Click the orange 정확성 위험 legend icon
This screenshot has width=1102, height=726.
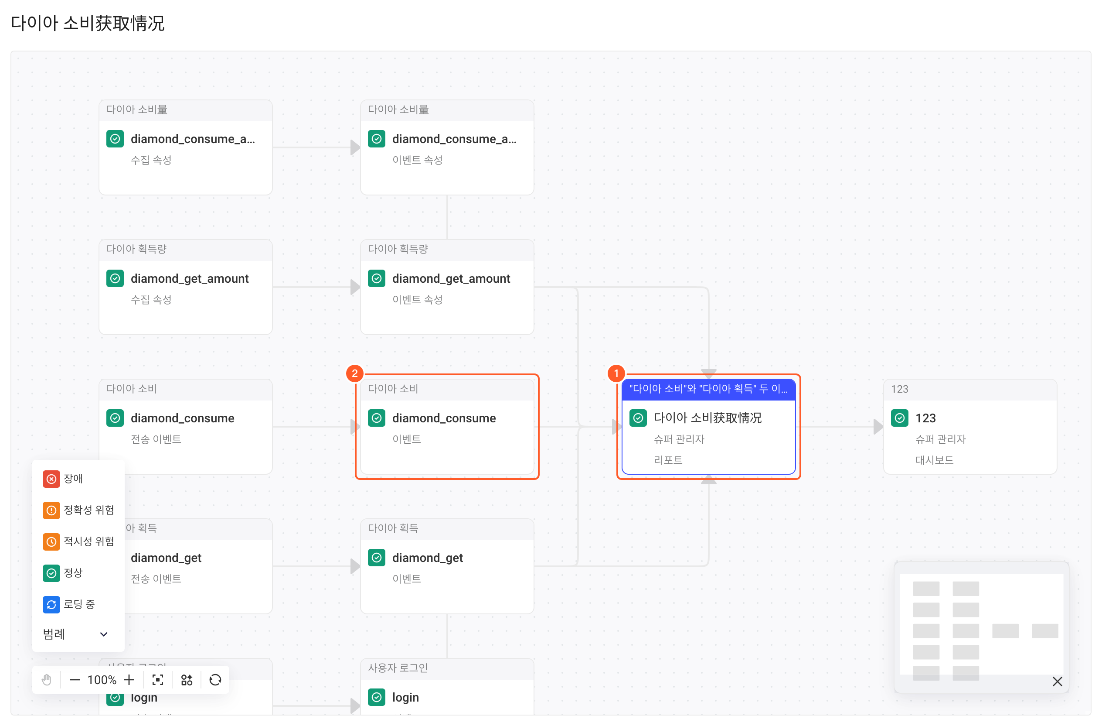[51, 510]
